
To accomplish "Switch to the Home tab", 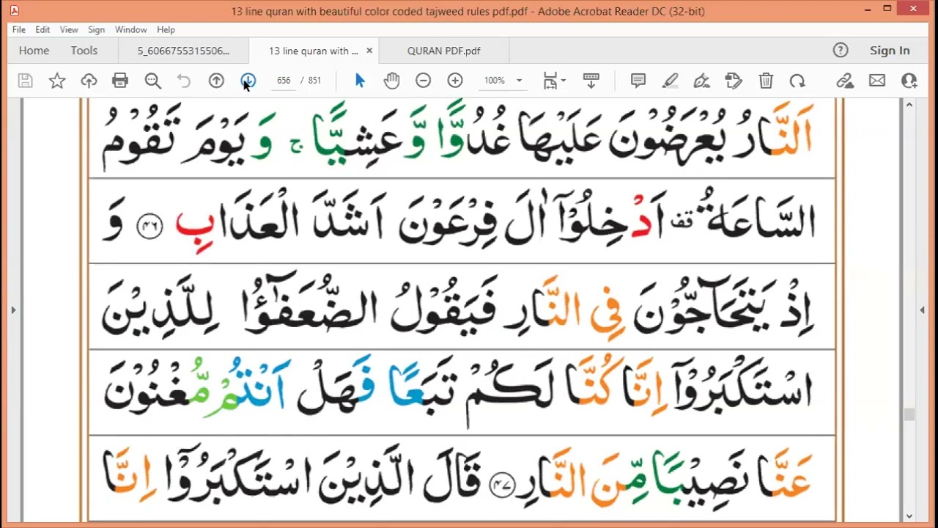I will pyautogui.click(x=34, y=51).
